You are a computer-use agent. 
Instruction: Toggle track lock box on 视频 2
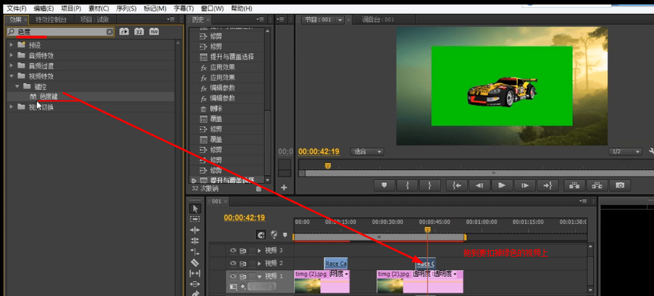coord(252,263)
